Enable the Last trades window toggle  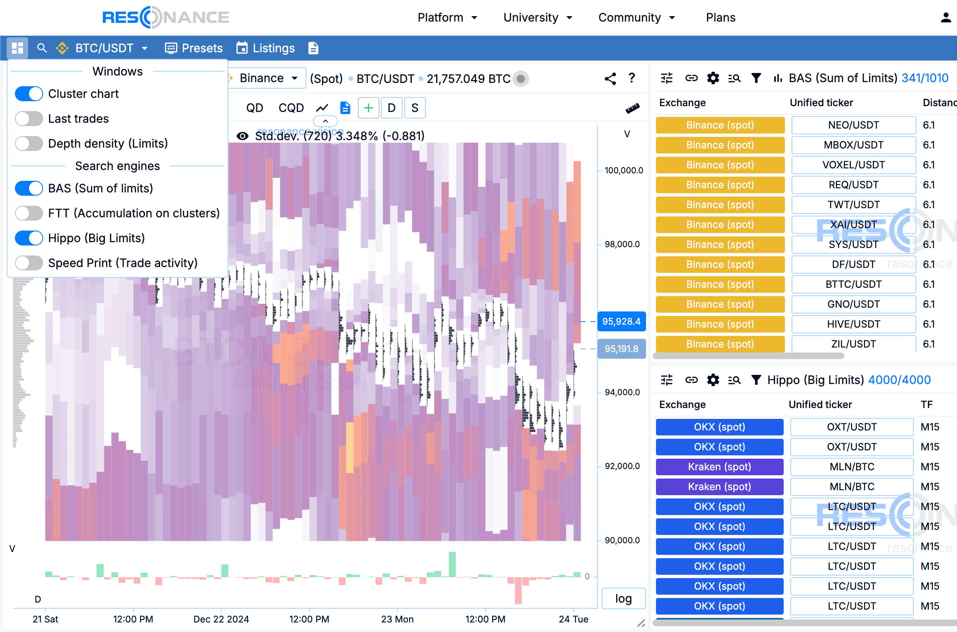coord(29,119)
